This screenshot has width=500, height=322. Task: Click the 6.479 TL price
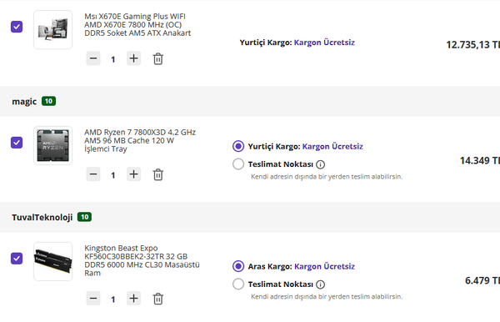coord(482,280)
